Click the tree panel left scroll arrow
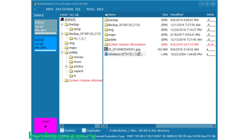 coord(62,126)
